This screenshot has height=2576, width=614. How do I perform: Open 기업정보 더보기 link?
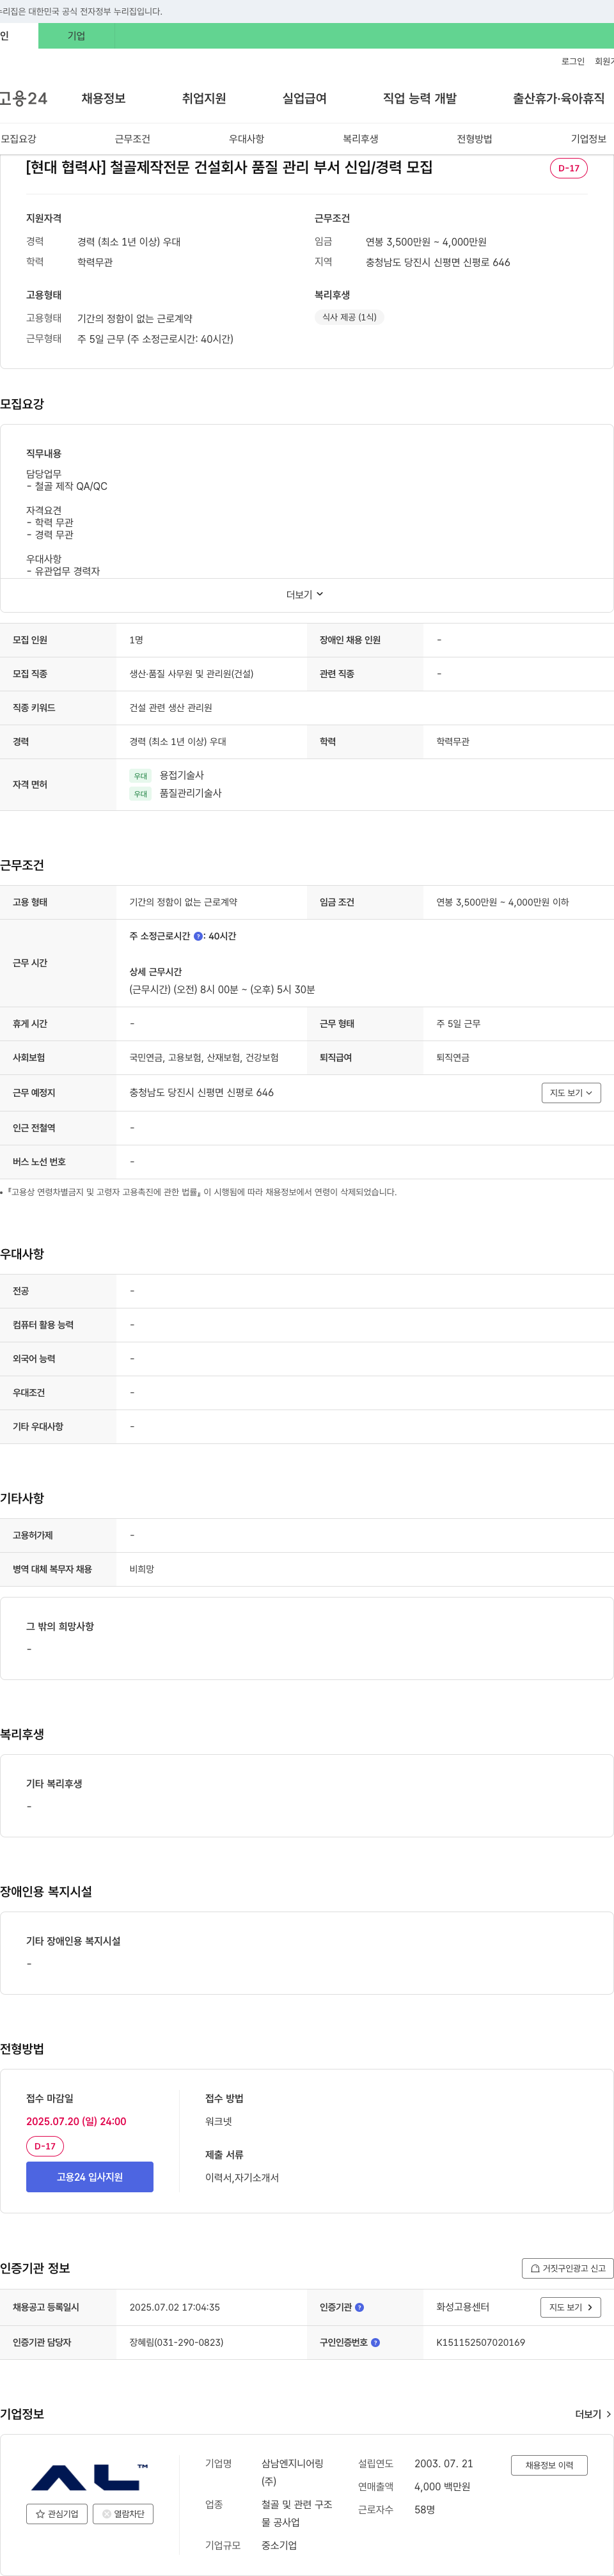pos(593,2415)
